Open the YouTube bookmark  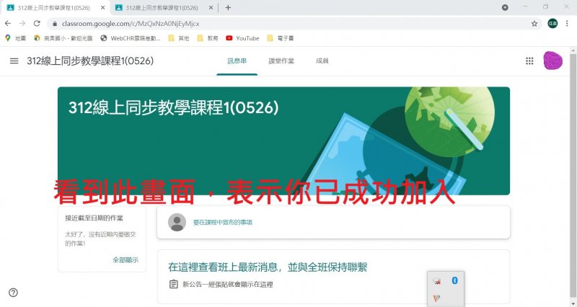tap(242, 37)
